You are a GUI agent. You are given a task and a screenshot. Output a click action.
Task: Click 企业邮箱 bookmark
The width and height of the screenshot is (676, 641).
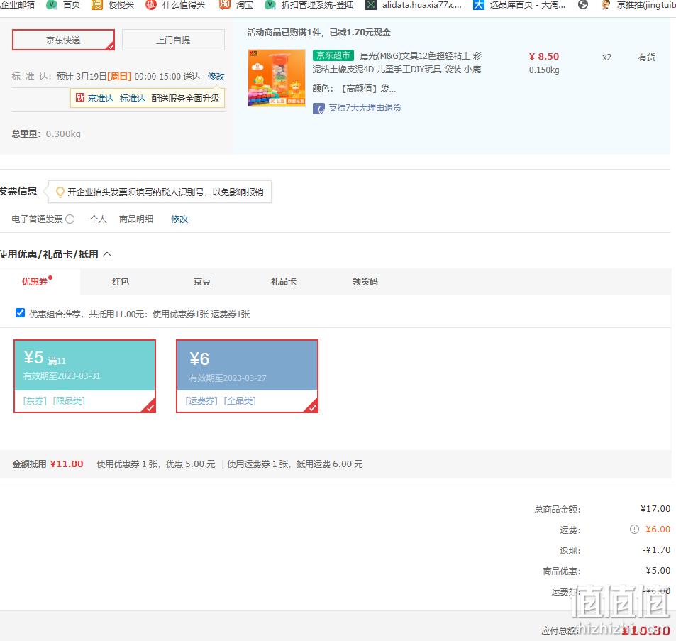coord(17,5)
